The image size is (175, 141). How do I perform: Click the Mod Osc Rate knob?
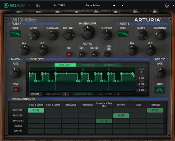coord(160,73)
